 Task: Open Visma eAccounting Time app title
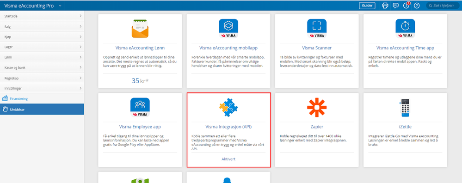pos(405,48)
